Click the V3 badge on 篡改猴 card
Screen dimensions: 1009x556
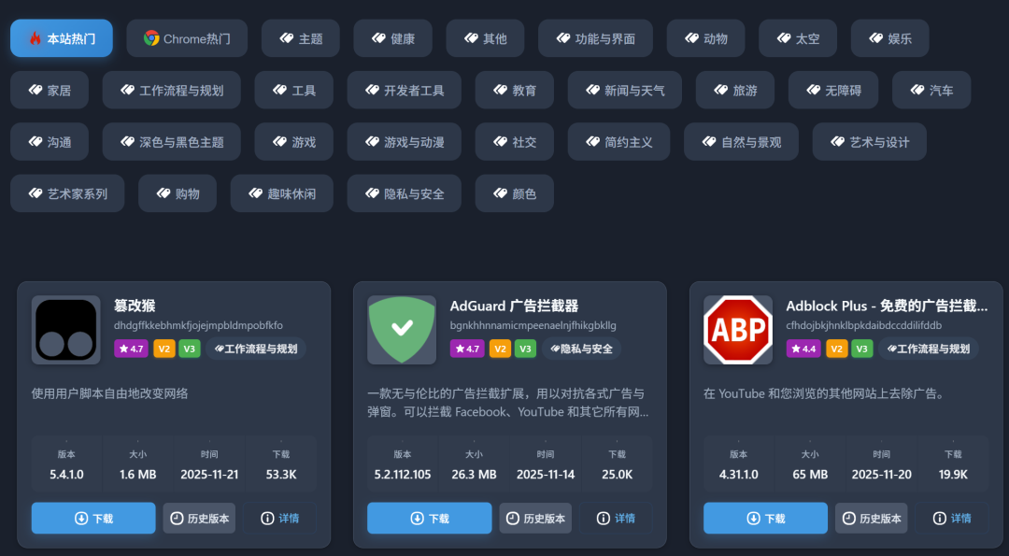(189, 349)
